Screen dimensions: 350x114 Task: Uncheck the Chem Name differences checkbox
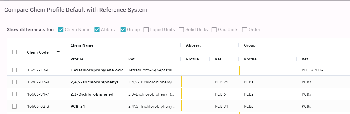[61, 29]
